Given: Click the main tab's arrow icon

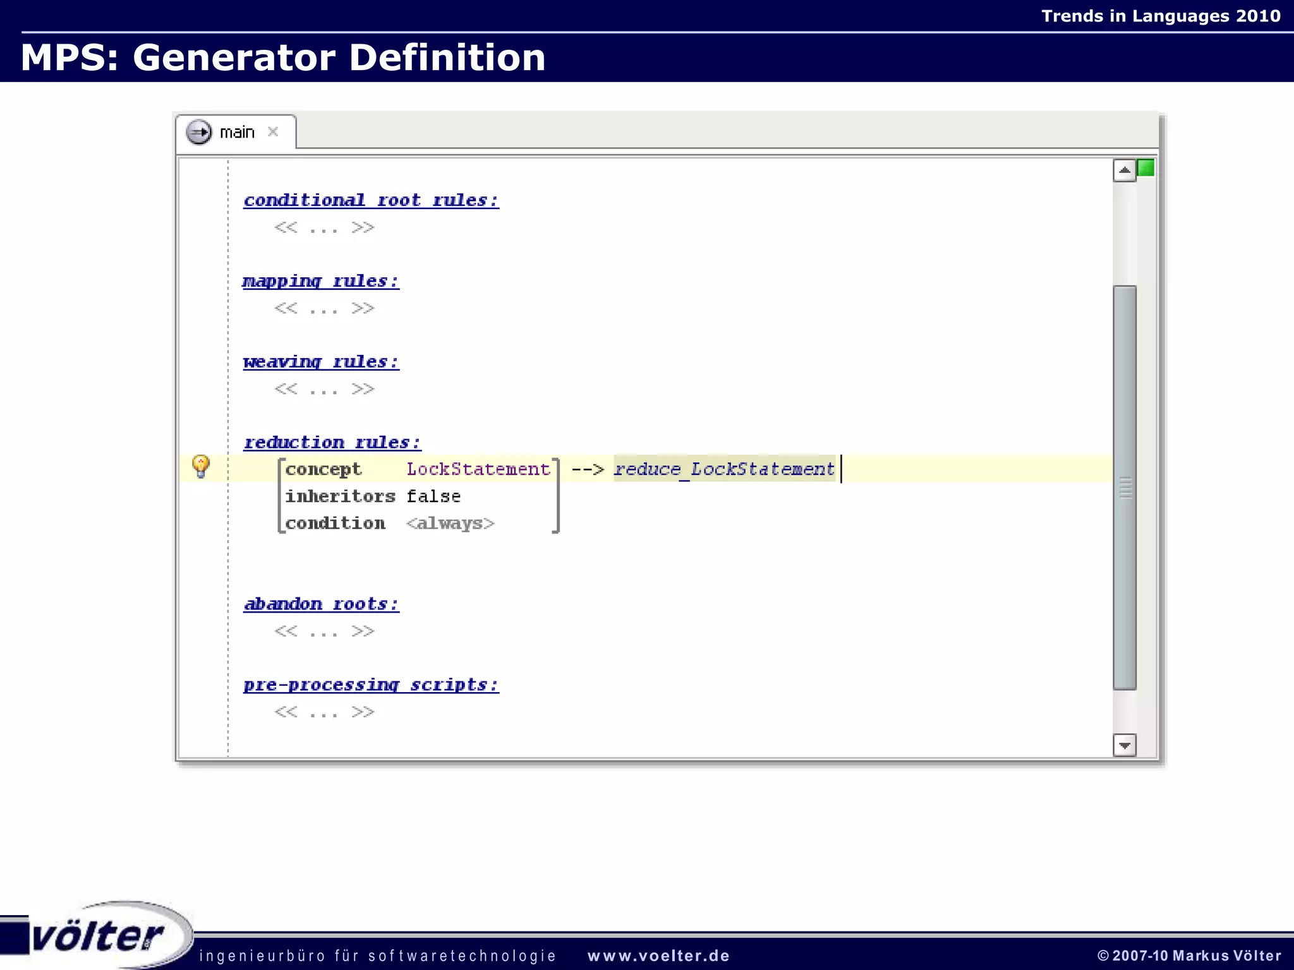Looking at the screenshot, I should [199, 132].
